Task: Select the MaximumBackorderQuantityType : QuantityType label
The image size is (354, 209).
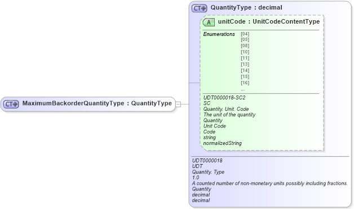Action: pyautogui.click(x=97, y=103)
